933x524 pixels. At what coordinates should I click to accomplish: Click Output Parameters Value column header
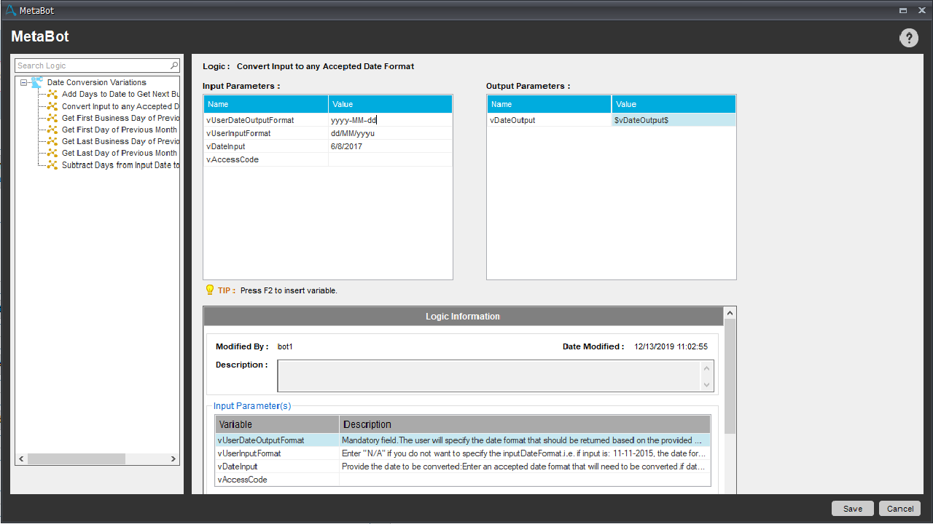tap(674, 104)
